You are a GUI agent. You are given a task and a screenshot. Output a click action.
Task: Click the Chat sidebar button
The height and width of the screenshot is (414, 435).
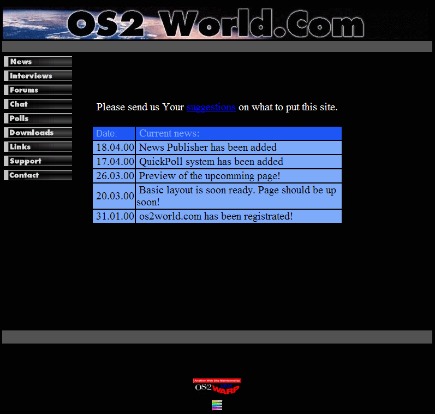pyautogui.click(x=38, y=104)
